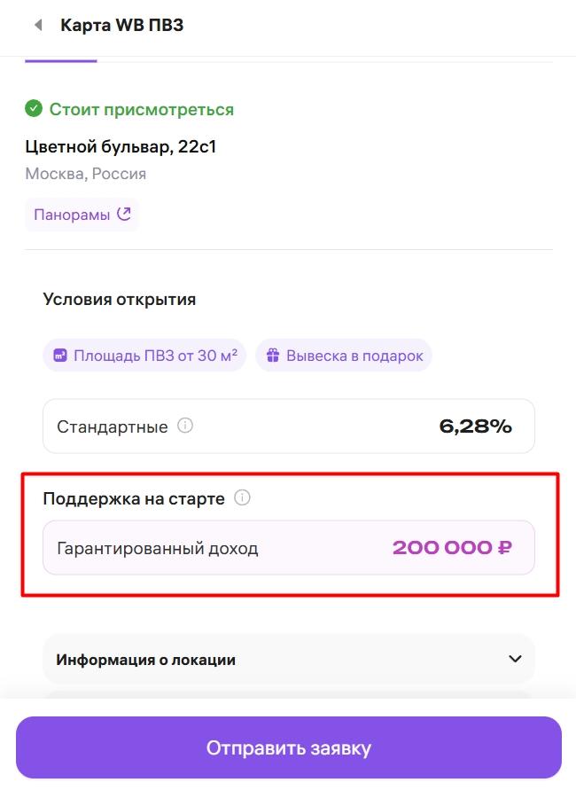
Task: Show info tooltip next to Стандартные
Action: pos(184,426)
